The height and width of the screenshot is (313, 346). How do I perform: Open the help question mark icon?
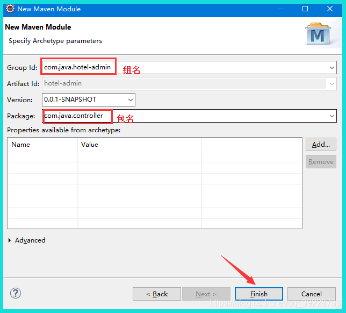16,293
